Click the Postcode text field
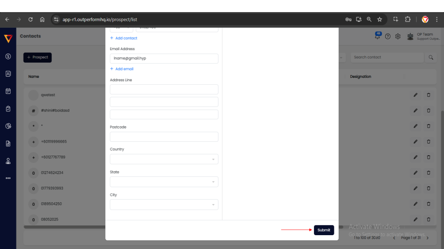444x249 pixels. 164,137
